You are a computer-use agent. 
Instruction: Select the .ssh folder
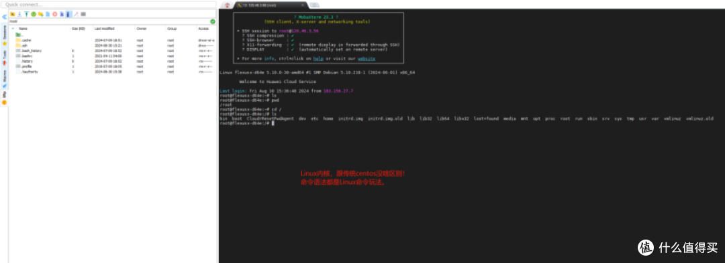click(21, 46)
